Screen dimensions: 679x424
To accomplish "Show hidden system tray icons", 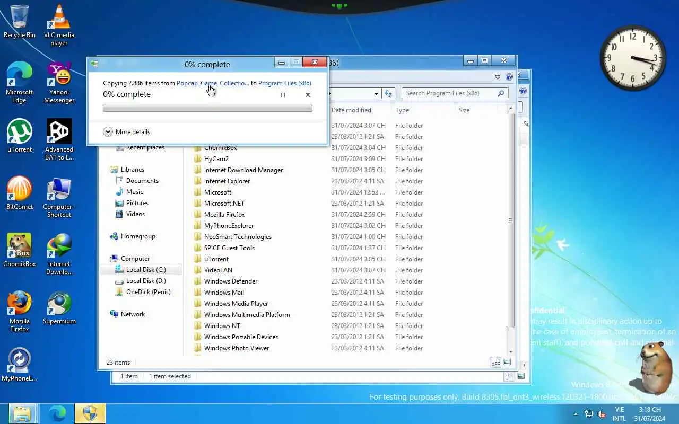I will (x=576, y=414).
